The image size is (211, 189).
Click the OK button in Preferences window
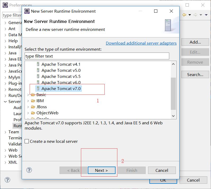(x=163, y=181)
